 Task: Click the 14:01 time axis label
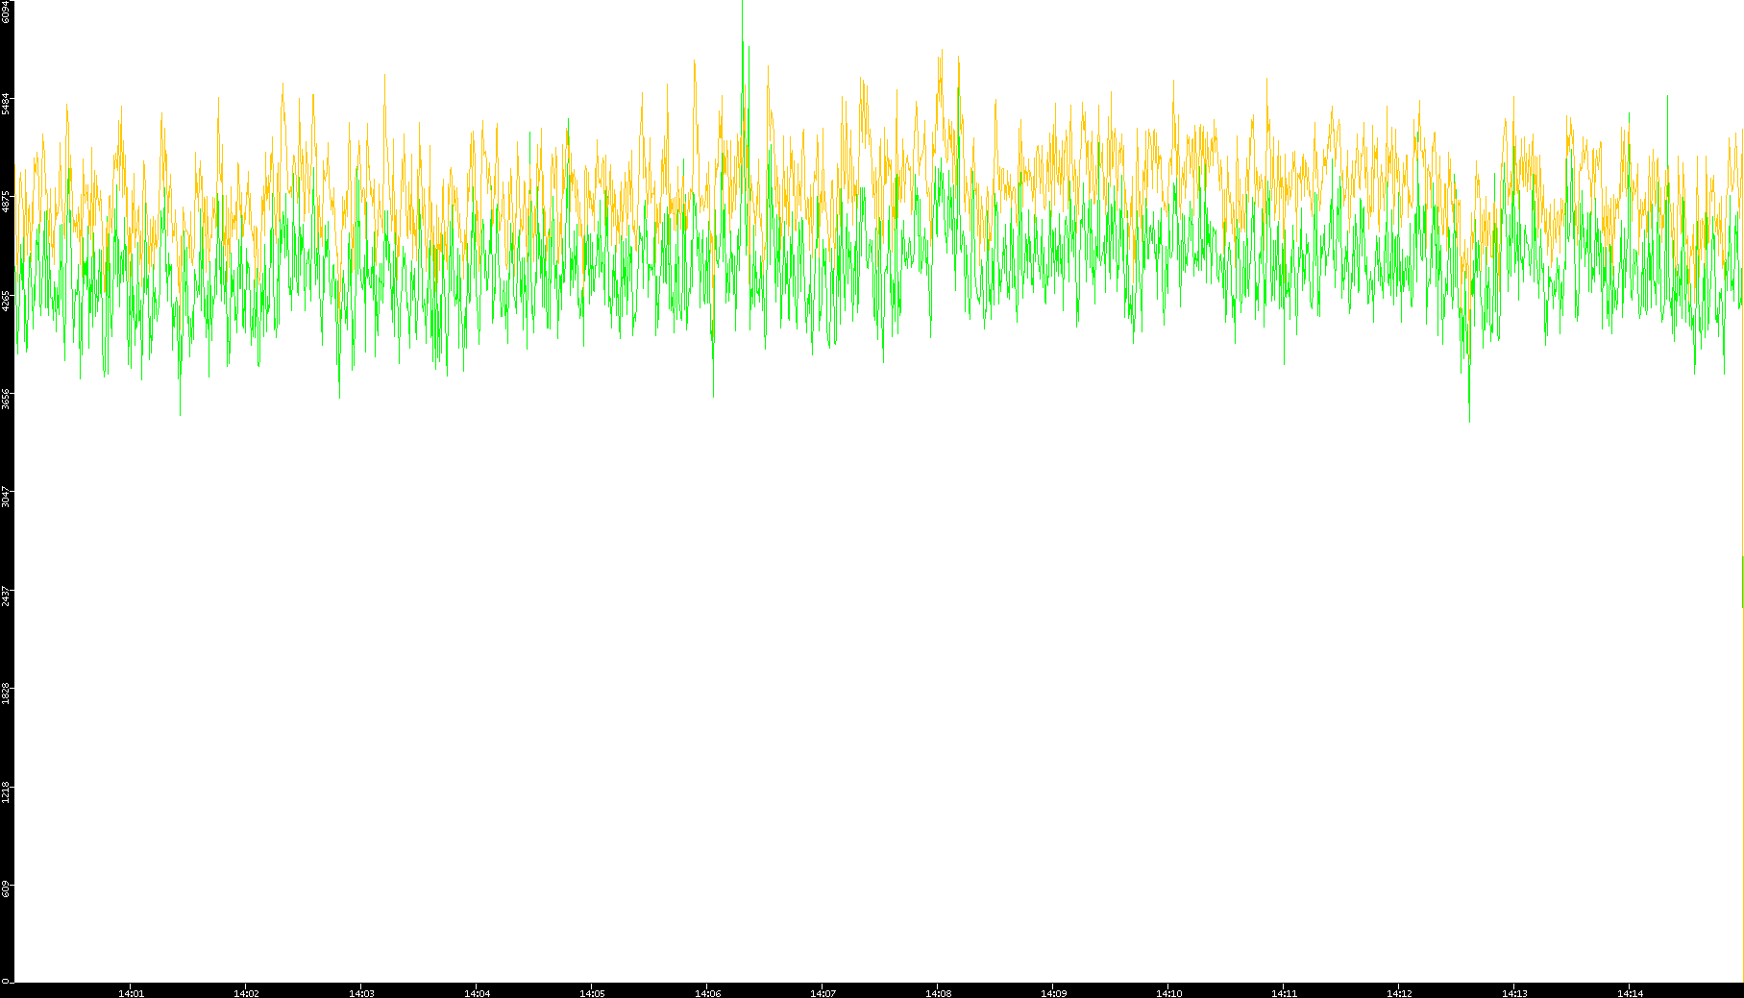(x=131, y=993)
